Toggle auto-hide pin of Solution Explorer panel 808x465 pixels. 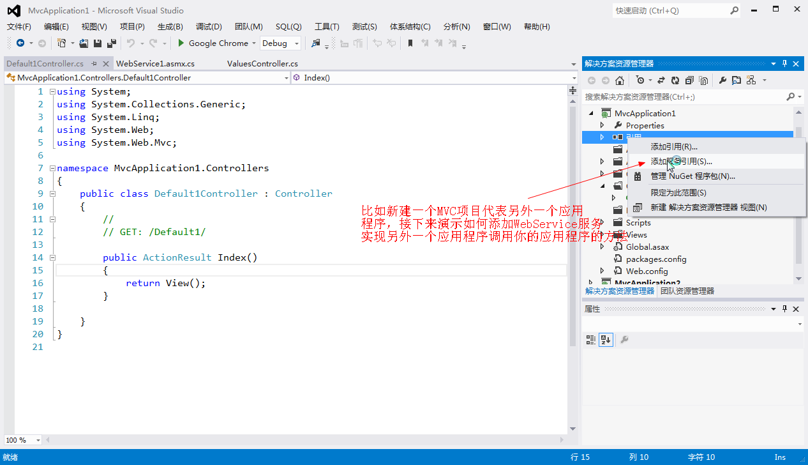[785, 64]
